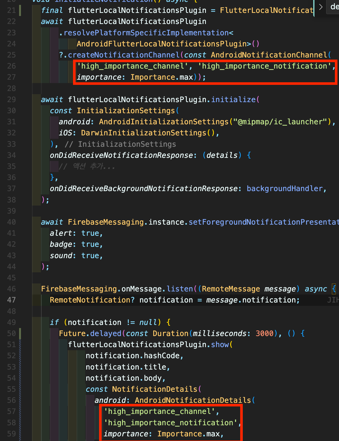Click the 'listen' method on line 46
The image size is (339, 441).
(180, 289)
